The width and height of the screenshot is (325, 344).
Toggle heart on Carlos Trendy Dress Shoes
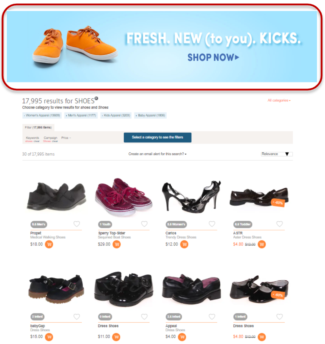pos(212,224)
